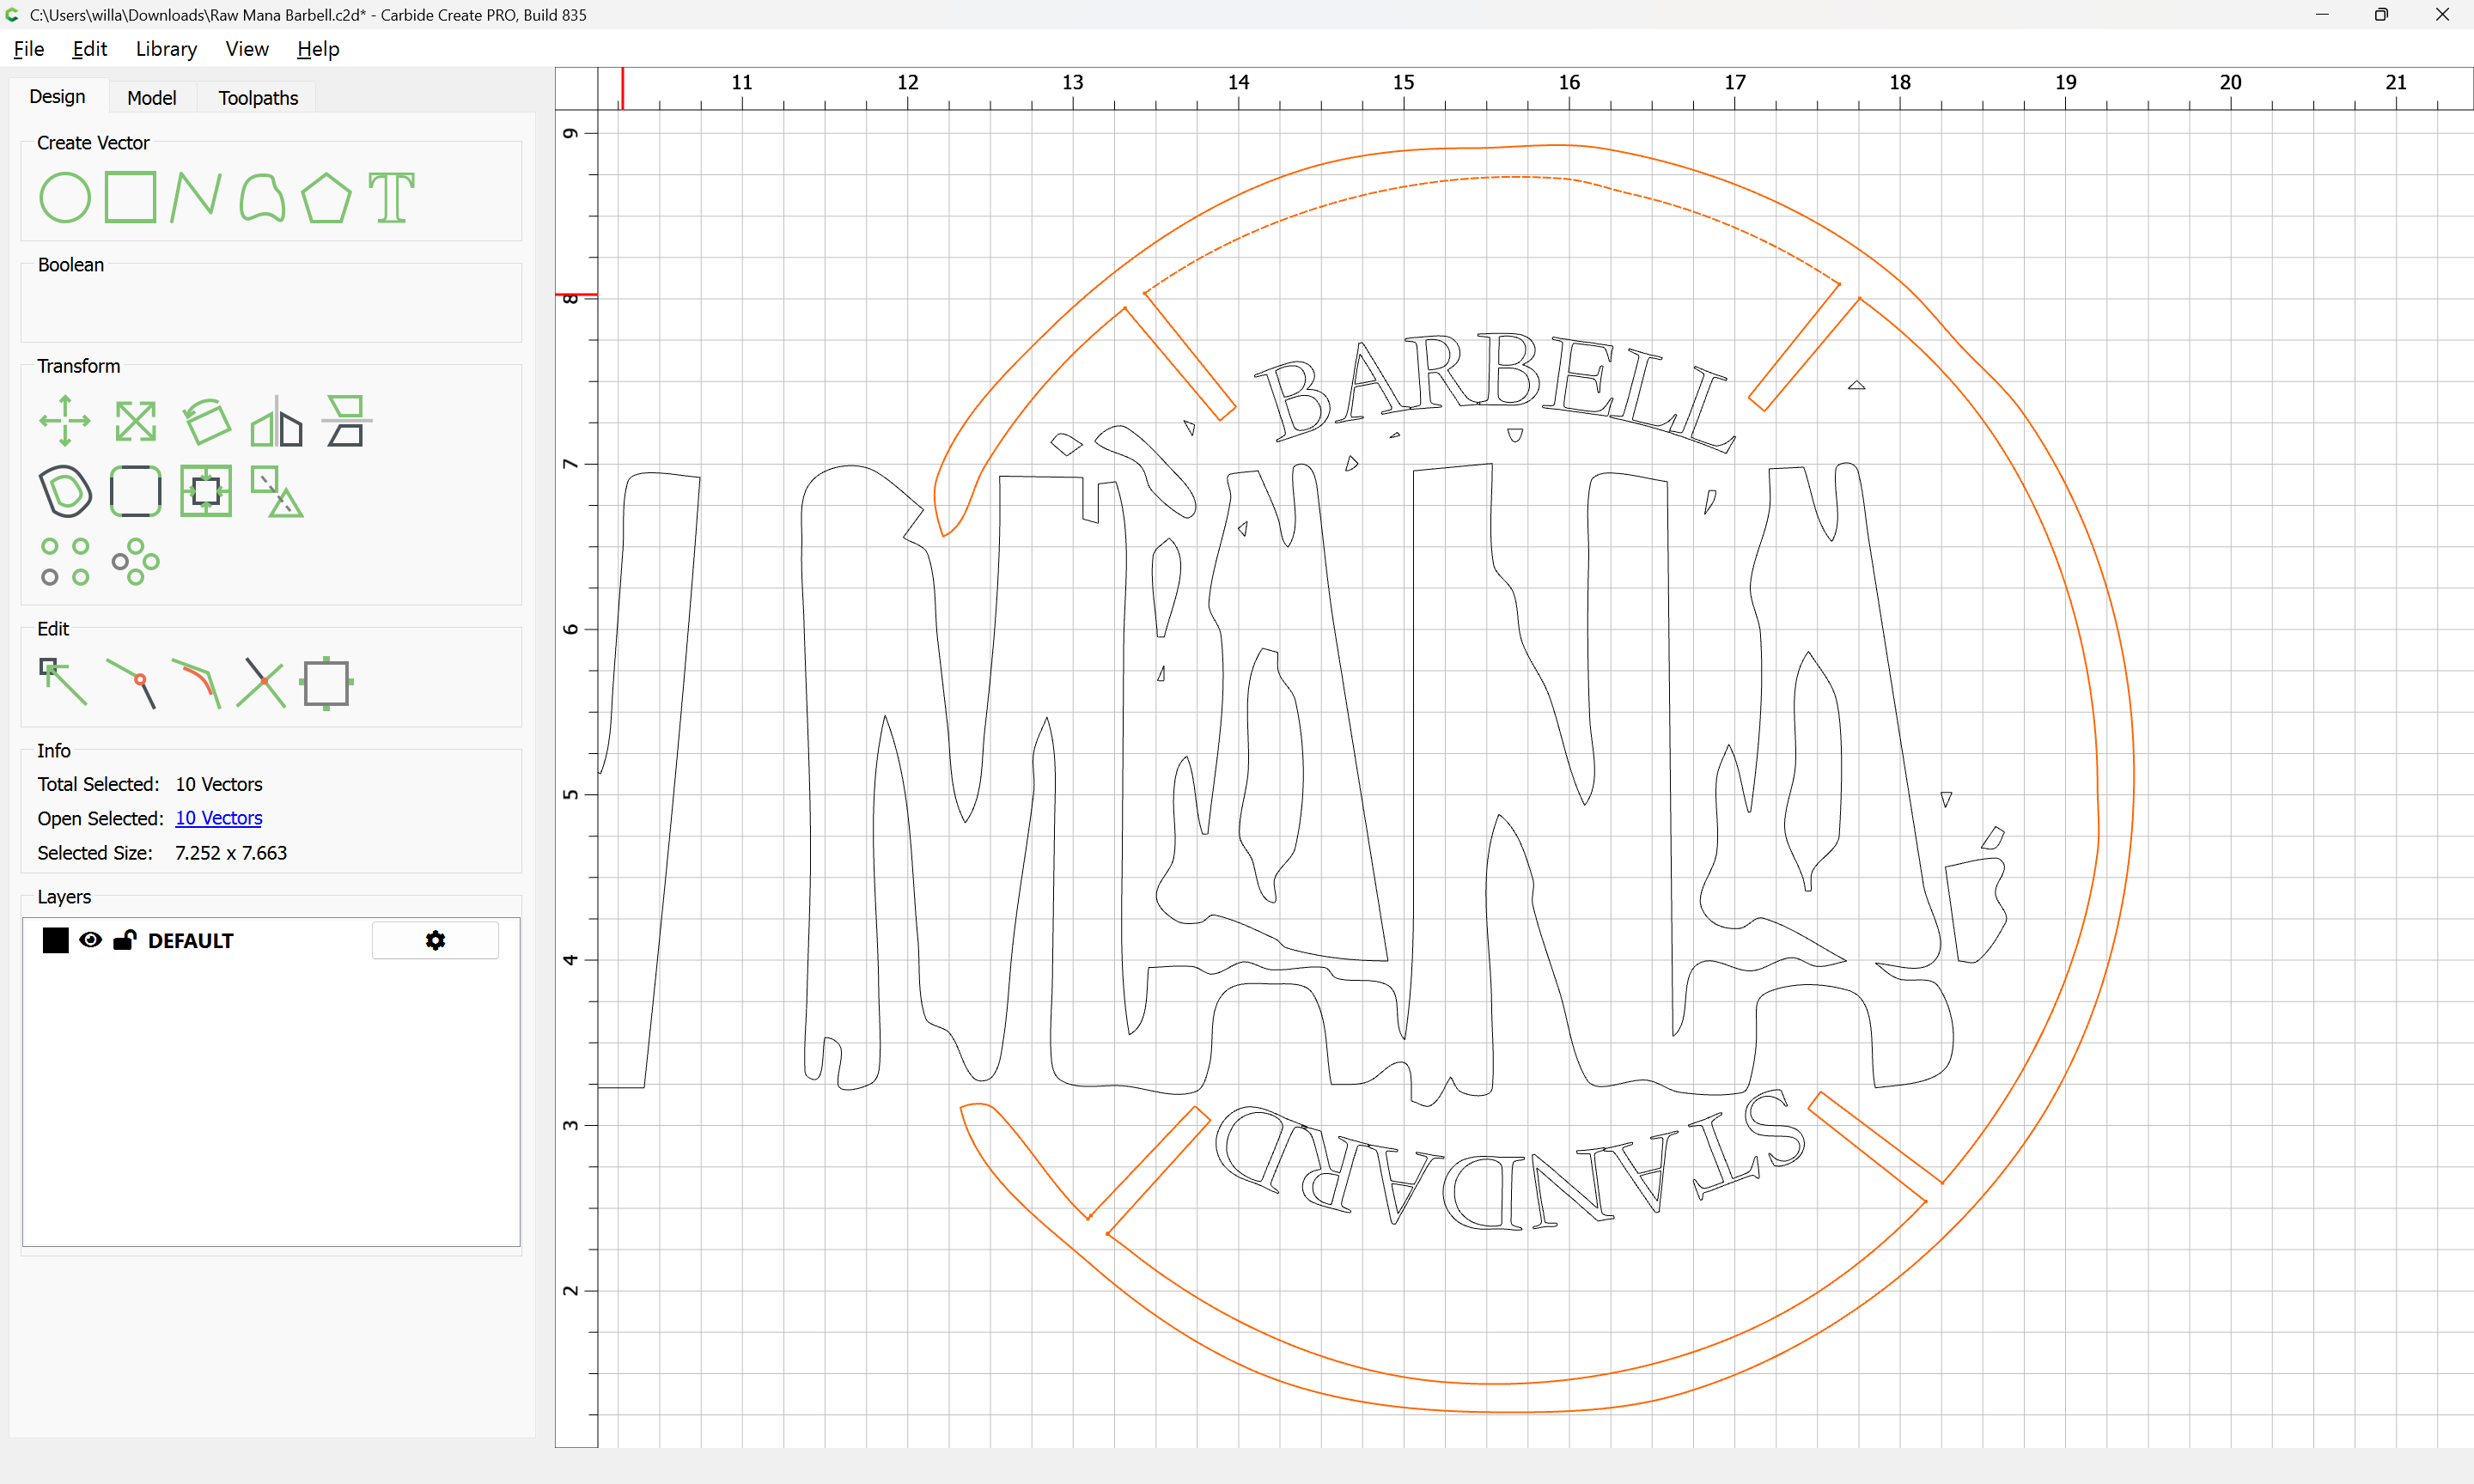Viewport: 2474px width, 1484px height.
Task: Select the Create Text tool
Action: click(x=391, y=197)
